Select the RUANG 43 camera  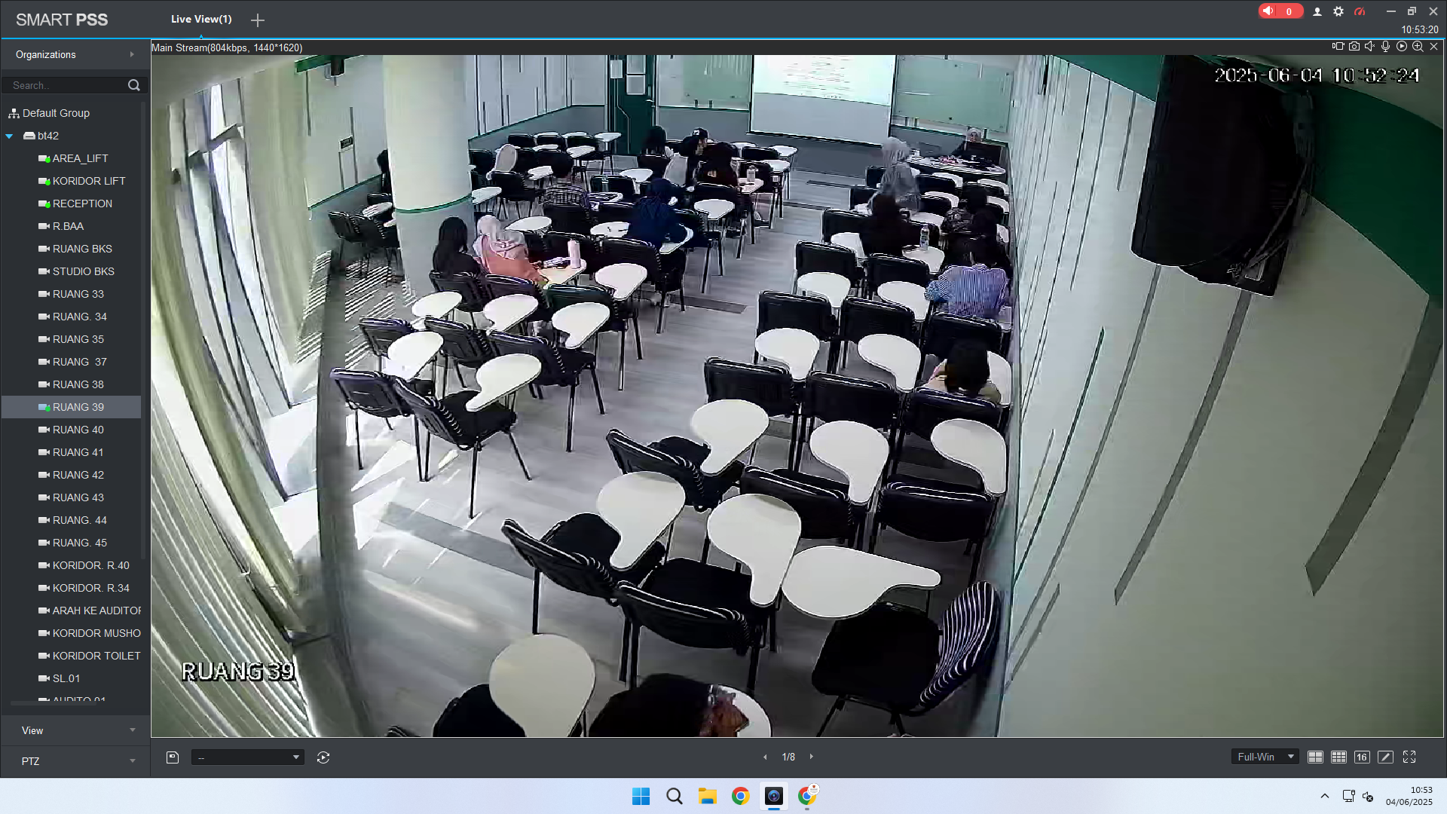pos(78,497)
